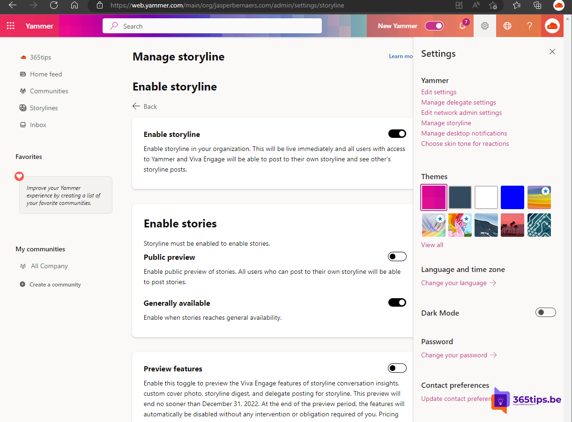Click Change your language link

point(459,283)
